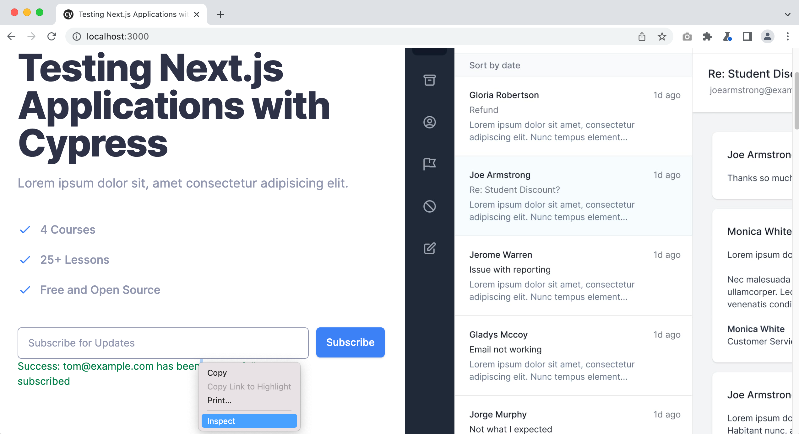Reload the page
The width and height of the screenshot is (799, 434).
[52, 37]
